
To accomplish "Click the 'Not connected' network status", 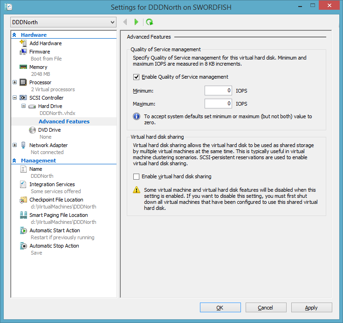I will 47,152.
